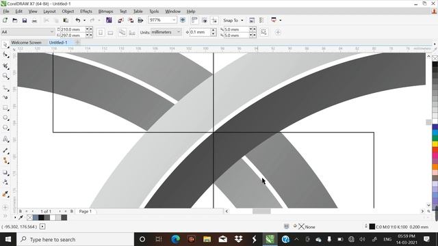This screenshot has width=438, height=246.
Task: Open the A4 page size dropdown
Action: coord(52,32)
